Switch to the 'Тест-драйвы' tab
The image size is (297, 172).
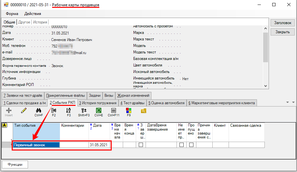pos(133,103)
